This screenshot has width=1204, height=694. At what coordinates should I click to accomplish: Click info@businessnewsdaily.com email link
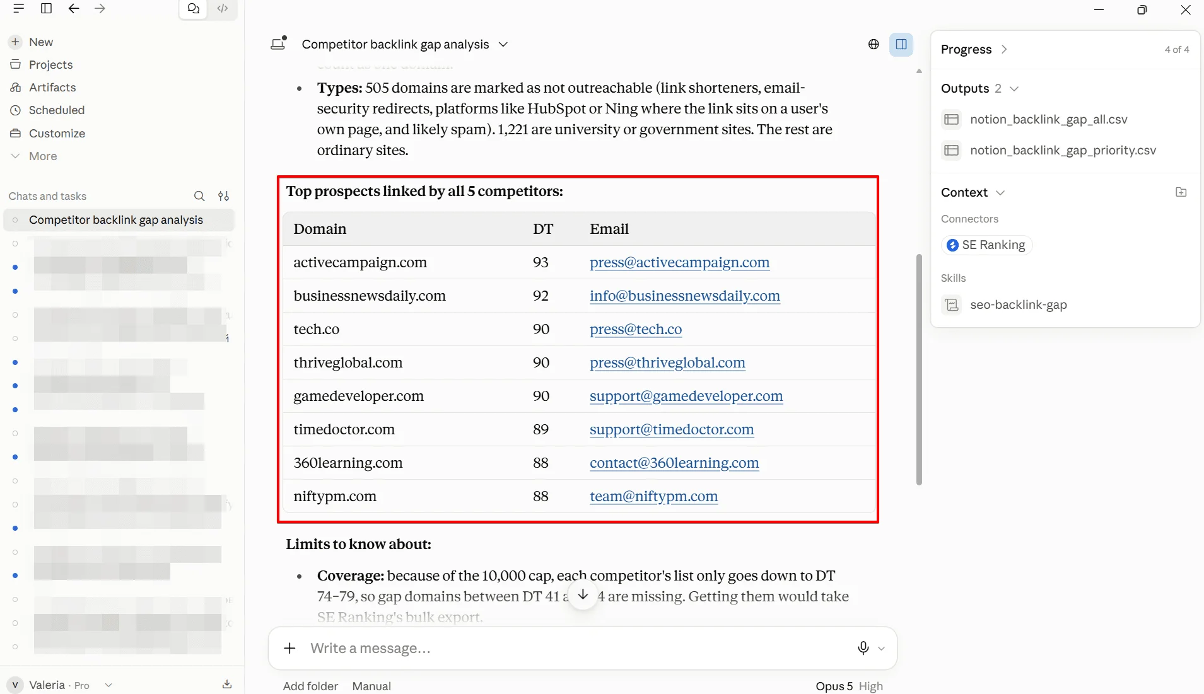684,296
